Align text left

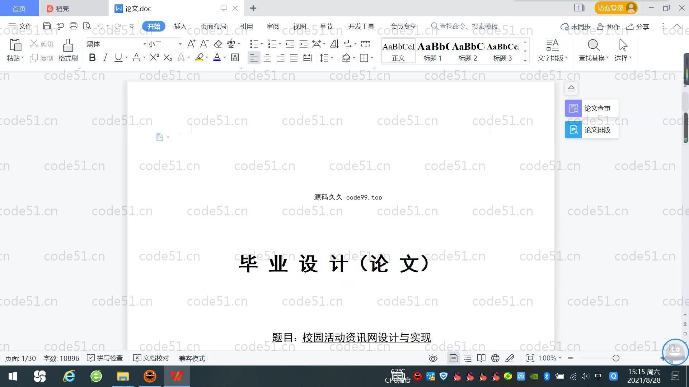point(254,58)
